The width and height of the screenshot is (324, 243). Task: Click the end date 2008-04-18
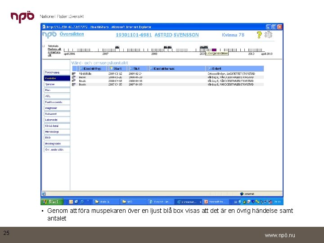135,81
